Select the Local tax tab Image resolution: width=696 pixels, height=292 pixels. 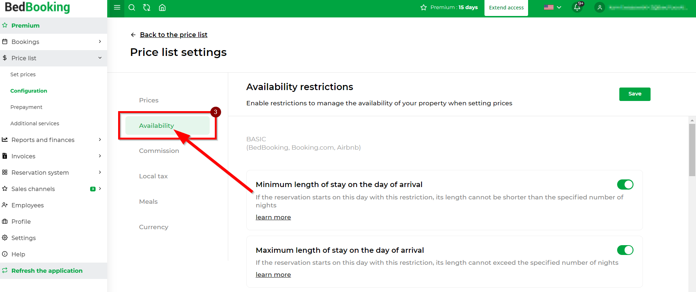(153, 176)
